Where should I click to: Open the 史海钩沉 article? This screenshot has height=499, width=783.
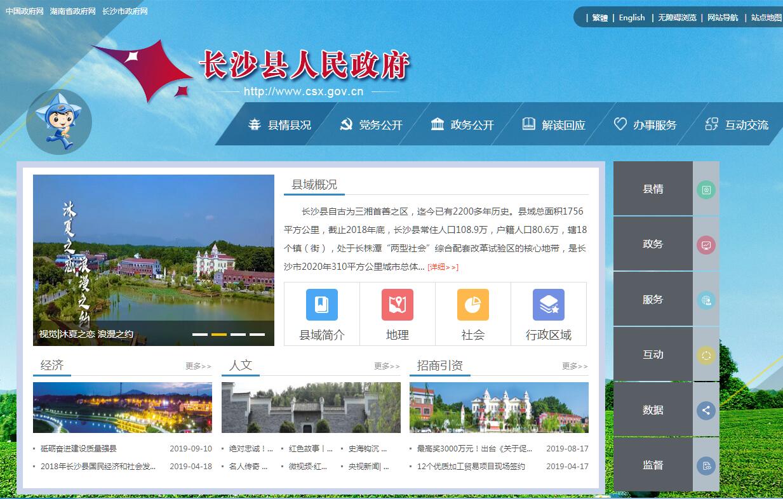click(x=368, y=449)
